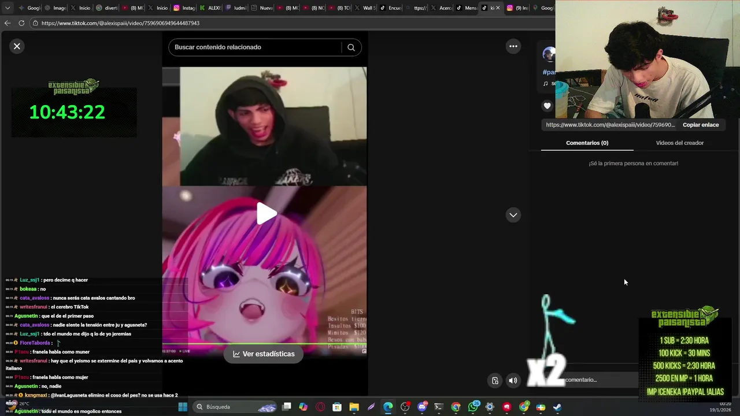
Task: Reload the page with the refresh icon
Action: pyautogui.click(x=21, y=23)
